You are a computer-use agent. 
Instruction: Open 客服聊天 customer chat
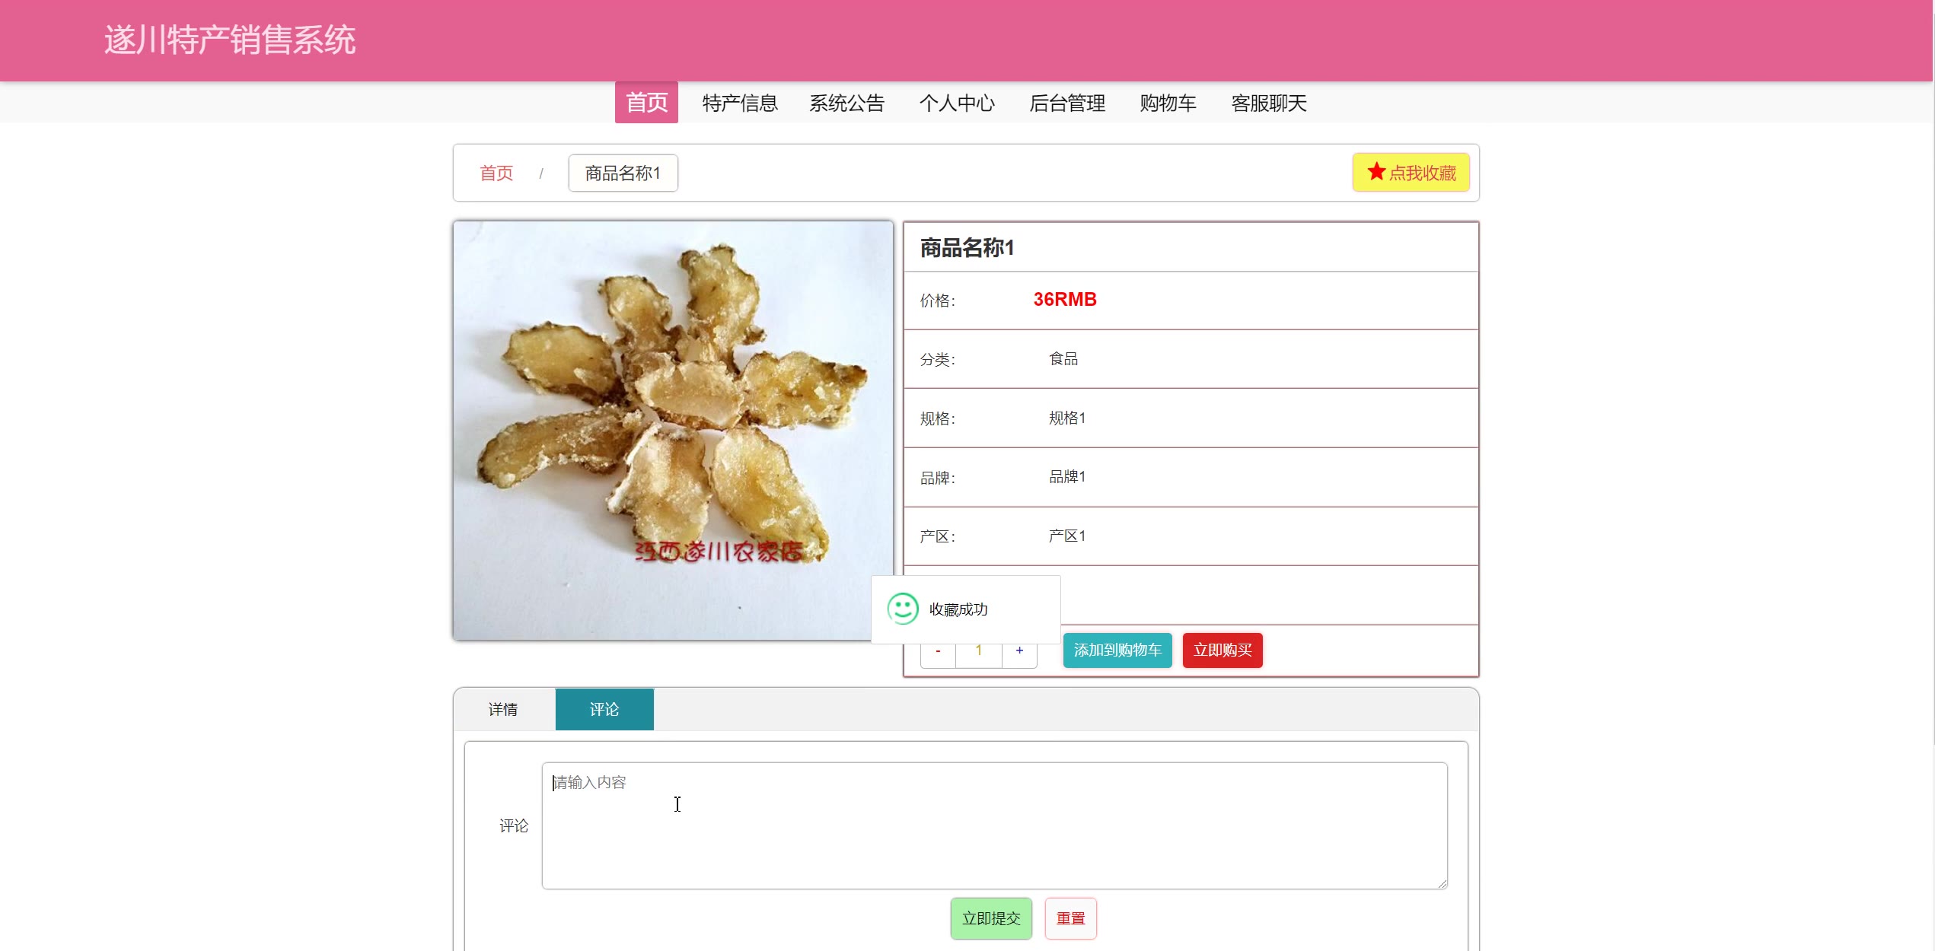tap(1268, 103)
